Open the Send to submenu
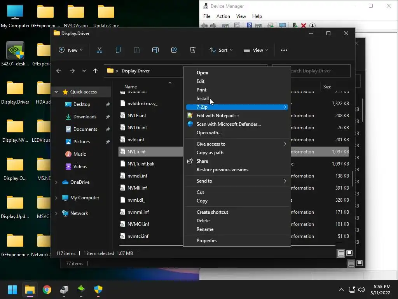The width and height of the screenshot is (398, 299). pos(237,181)
